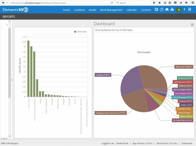The height and width of the screenshot is (146, 196).
Task: Click the browser reload icon
Action: coord(112,3)
